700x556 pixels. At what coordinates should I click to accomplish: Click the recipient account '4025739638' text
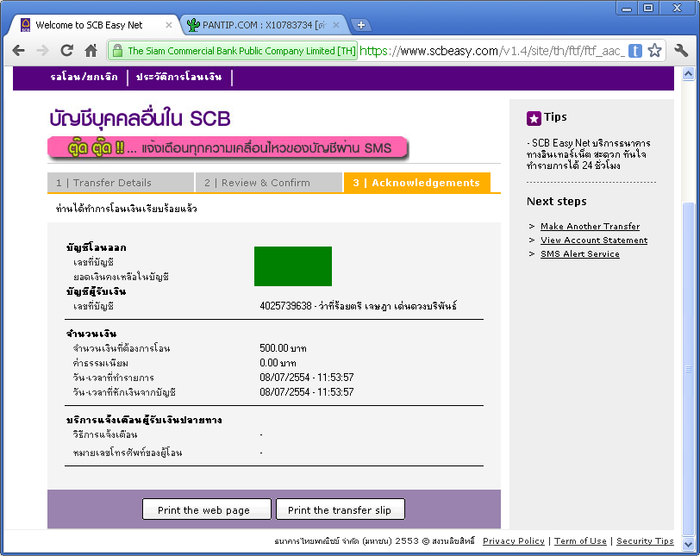tap(285, 306)
